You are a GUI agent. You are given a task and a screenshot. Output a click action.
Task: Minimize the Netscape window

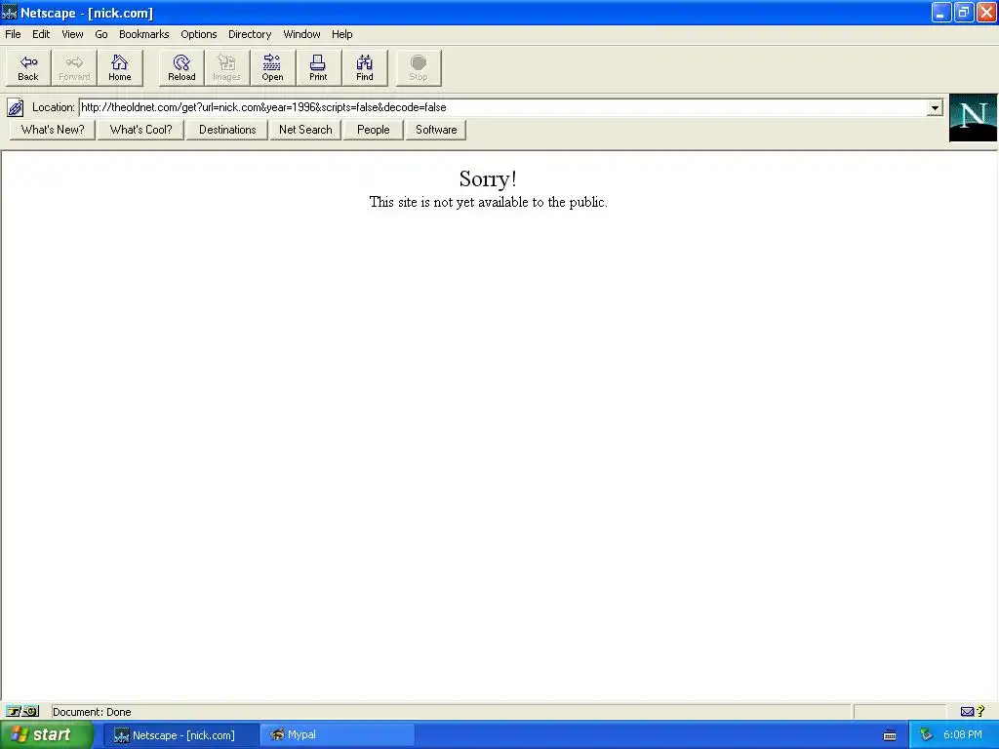pyautogui.click(x=941, y=13)
